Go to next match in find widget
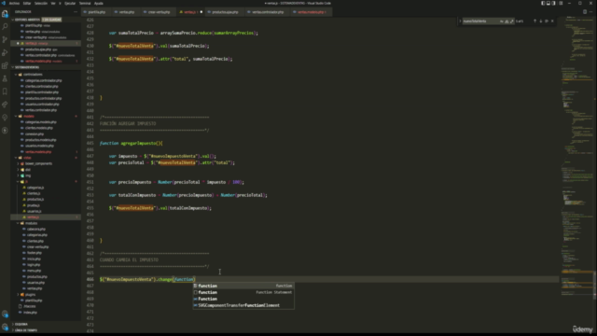The image size is (597, 336). click(541, 21)
